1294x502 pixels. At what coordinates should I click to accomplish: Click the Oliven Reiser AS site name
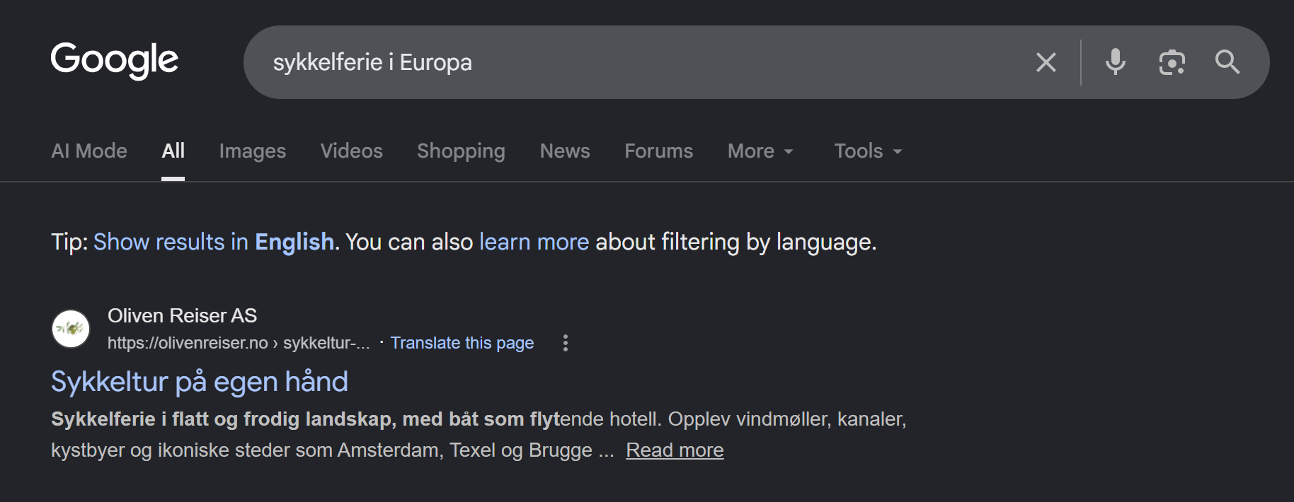coord(182,315)
